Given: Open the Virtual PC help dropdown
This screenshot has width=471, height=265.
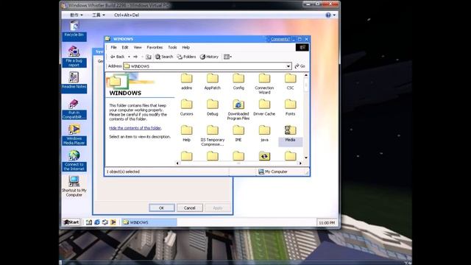Looking at the screenshot, I should pos(330,15).
